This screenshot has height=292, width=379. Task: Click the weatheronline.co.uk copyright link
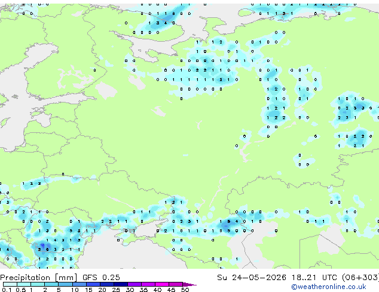(328, 287)
